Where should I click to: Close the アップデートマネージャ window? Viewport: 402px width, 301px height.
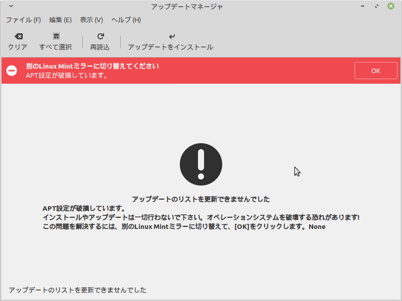(x=391, y=6)
